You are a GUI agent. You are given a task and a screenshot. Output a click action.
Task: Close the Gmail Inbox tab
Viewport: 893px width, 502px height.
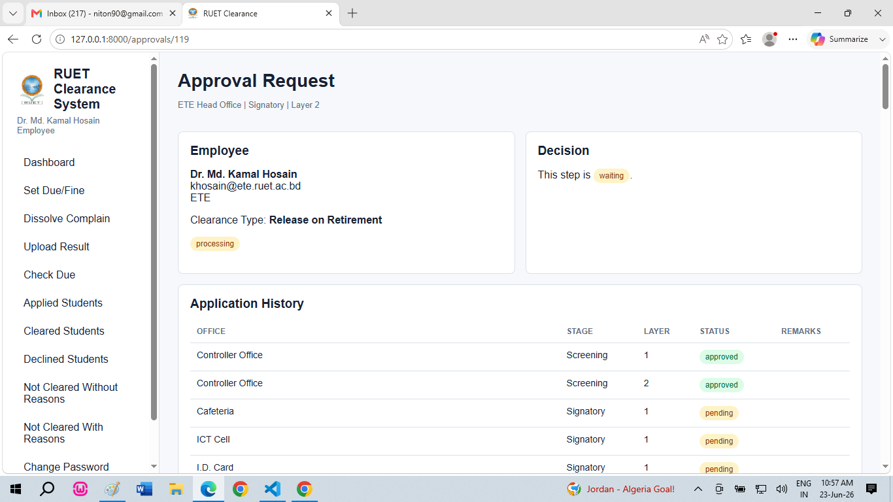tap(172, 13)
